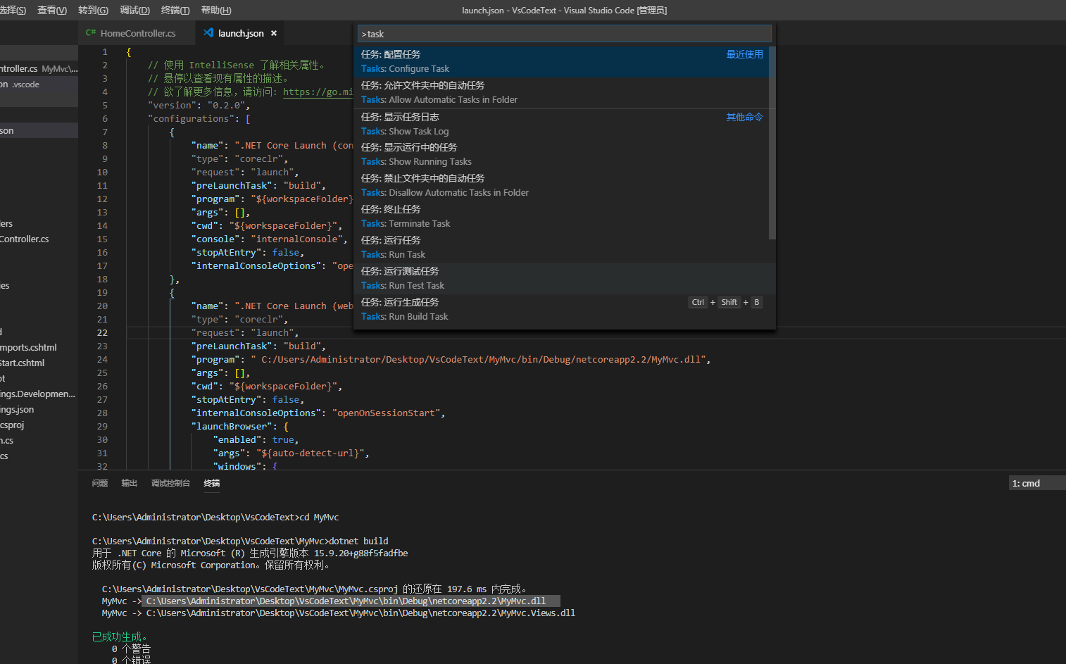Run the '任务: 运行生成任务' command

(493, 308)
